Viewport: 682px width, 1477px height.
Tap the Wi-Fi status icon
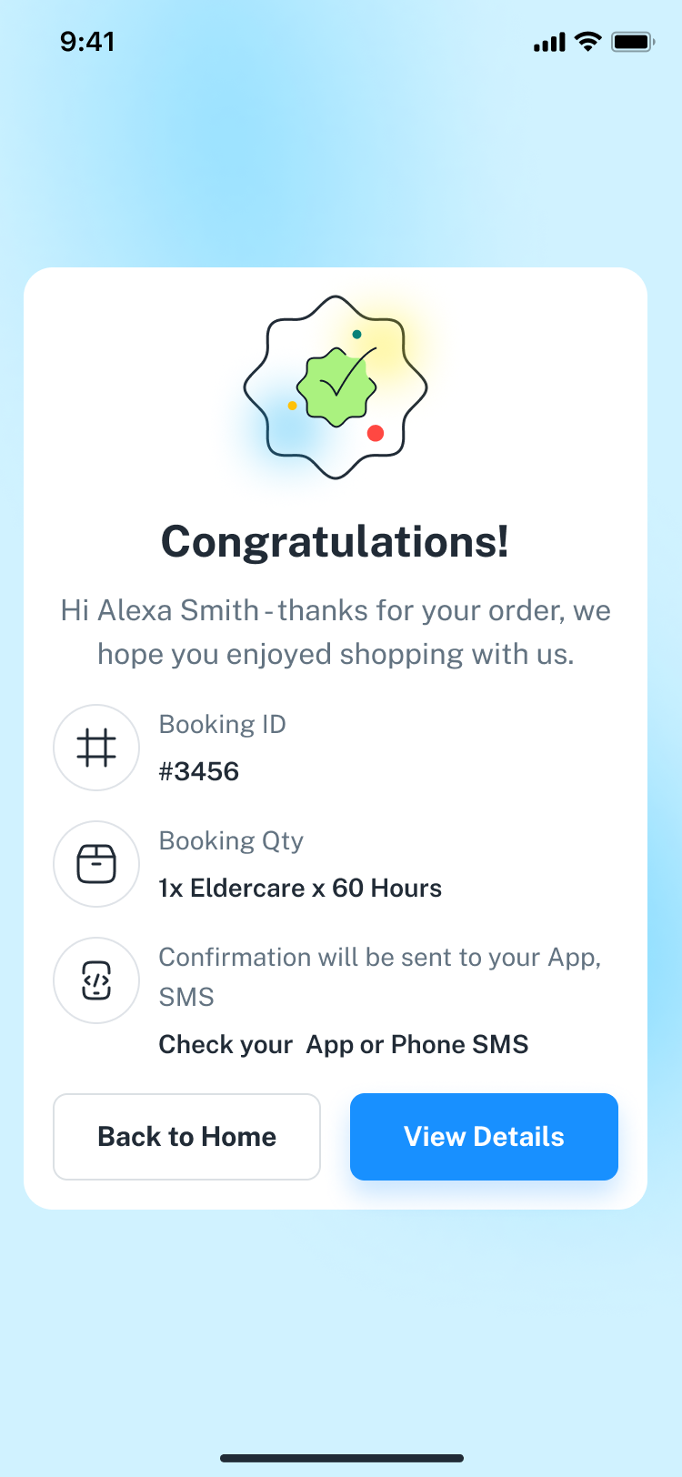(589, 42)
